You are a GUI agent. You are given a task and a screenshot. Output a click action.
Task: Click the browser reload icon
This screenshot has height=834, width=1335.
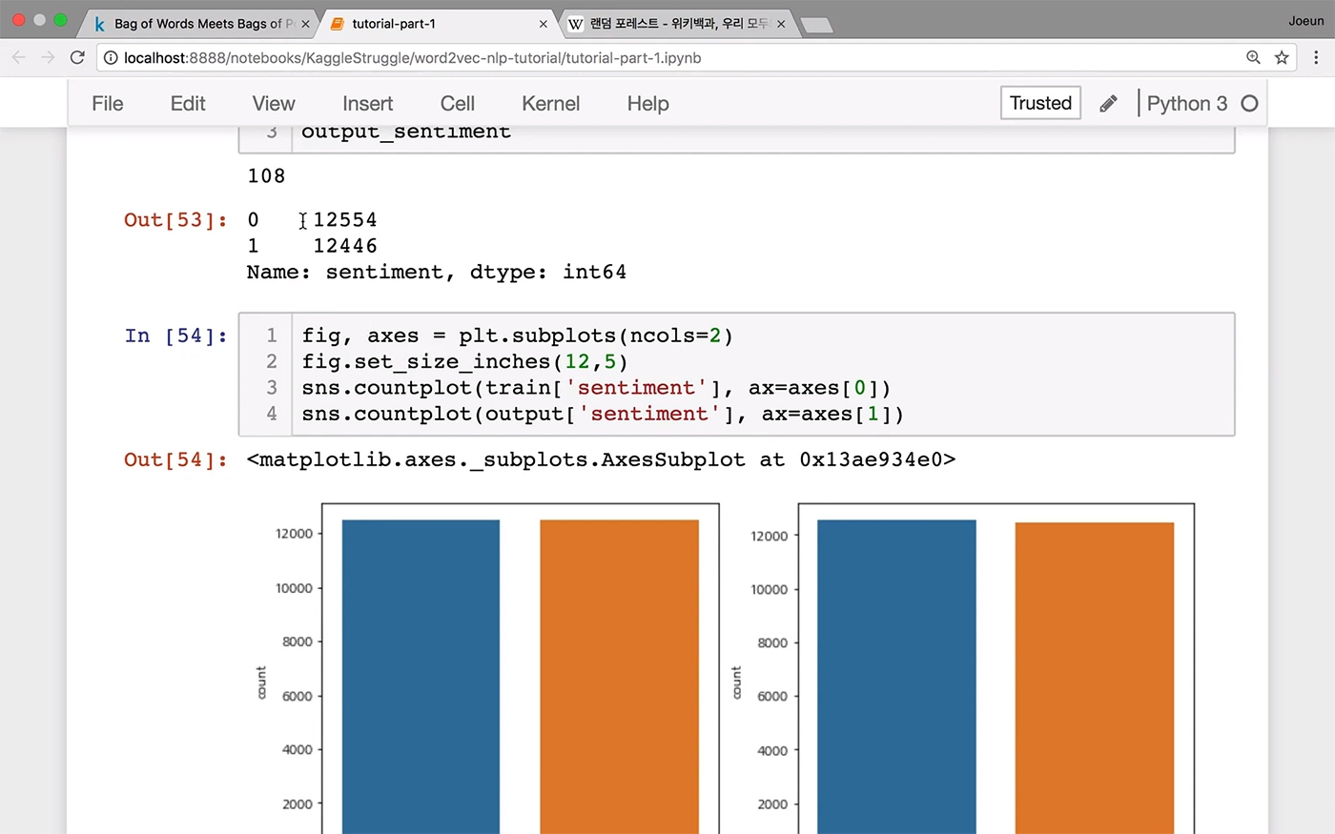click(x=78, y=58)
